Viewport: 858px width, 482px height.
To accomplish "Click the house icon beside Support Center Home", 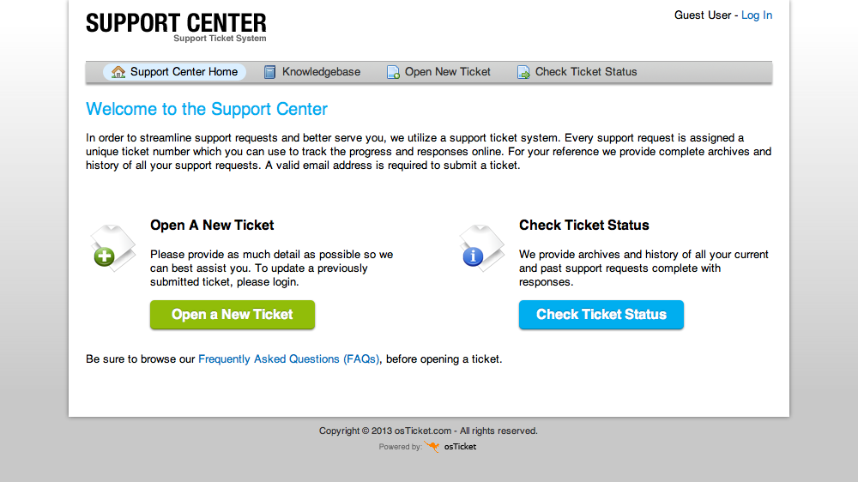I will tap(118, 72).
